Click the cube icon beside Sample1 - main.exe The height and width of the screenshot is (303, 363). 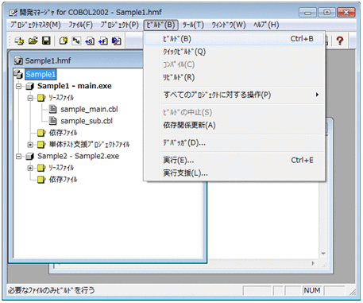30,86
